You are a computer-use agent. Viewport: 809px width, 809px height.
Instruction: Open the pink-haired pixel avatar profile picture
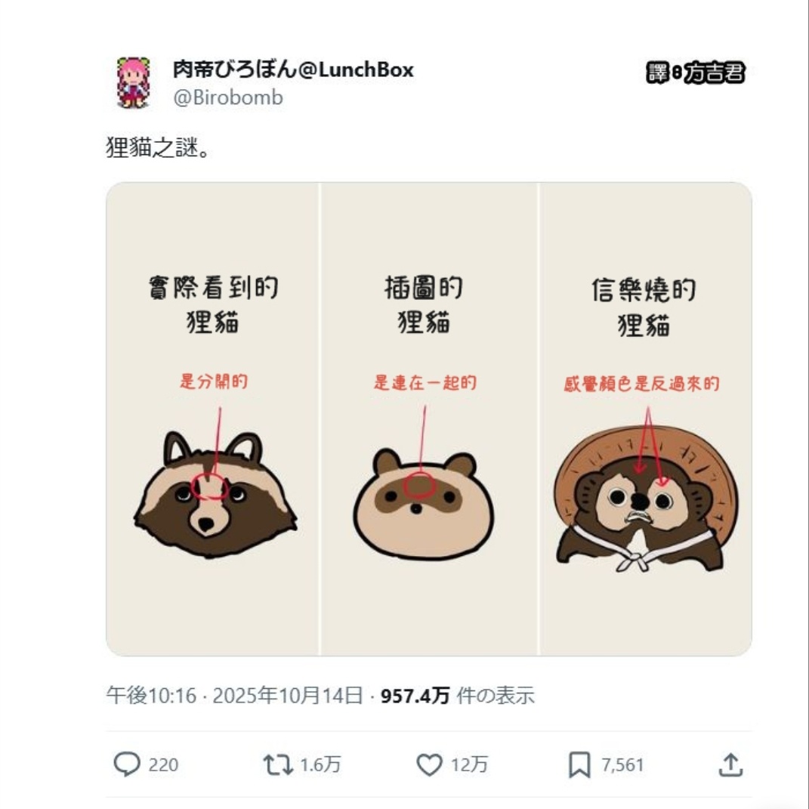tap(134, 82)
